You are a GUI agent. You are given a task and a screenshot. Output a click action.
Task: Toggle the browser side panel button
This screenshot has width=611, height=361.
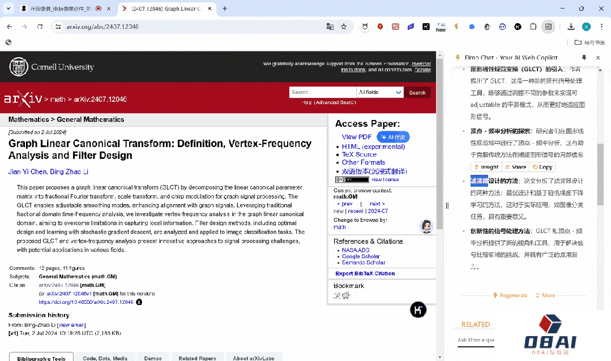[x=548, y=27]
